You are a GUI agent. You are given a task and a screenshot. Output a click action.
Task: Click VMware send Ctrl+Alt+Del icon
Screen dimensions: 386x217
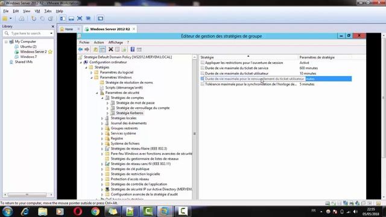22,19
